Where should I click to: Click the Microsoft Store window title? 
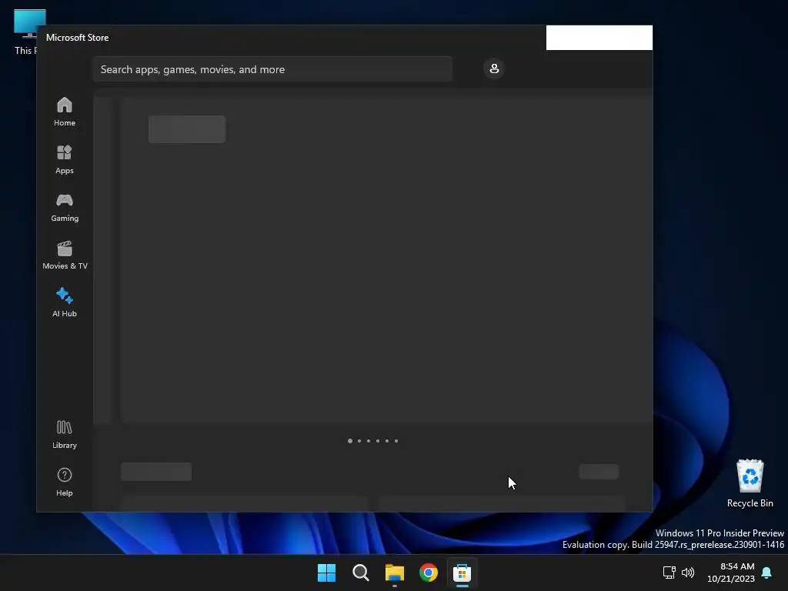click(x=78, y=38)
